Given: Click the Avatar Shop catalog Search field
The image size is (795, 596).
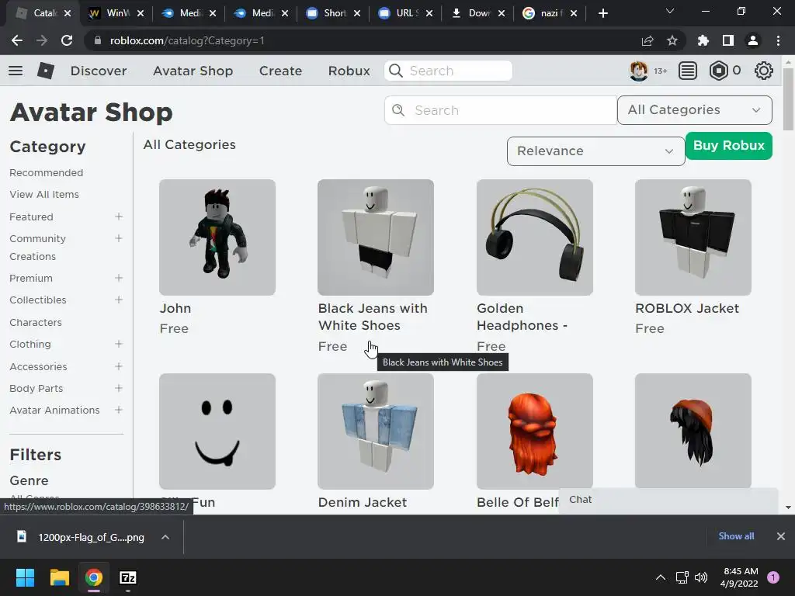Looking at the screenshot, I should coord(501,110).
